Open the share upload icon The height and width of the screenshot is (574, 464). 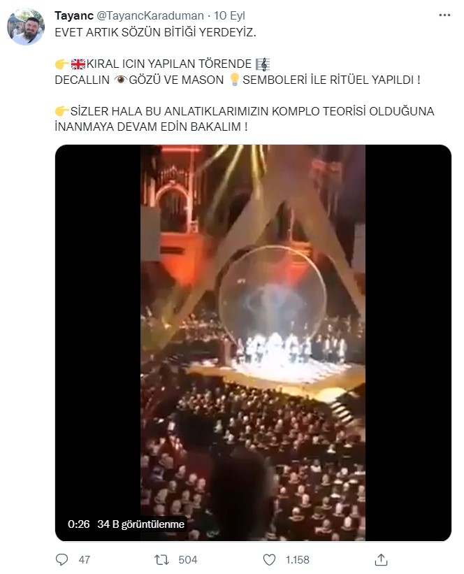381,559
